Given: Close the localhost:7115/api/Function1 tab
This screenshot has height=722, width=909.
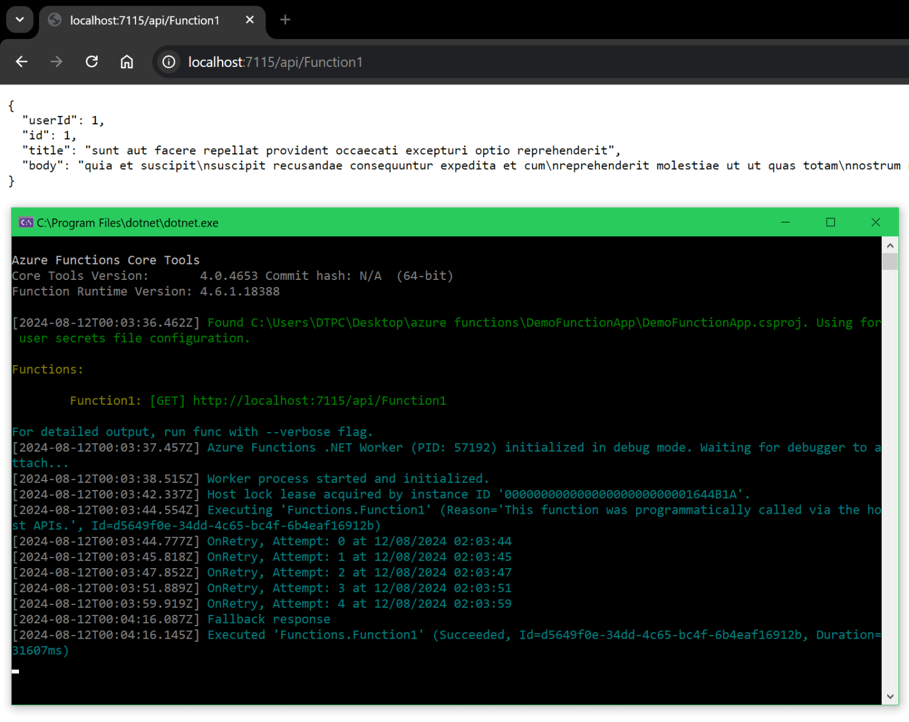Looking at the screenshot, I should [x=249, y=20].
